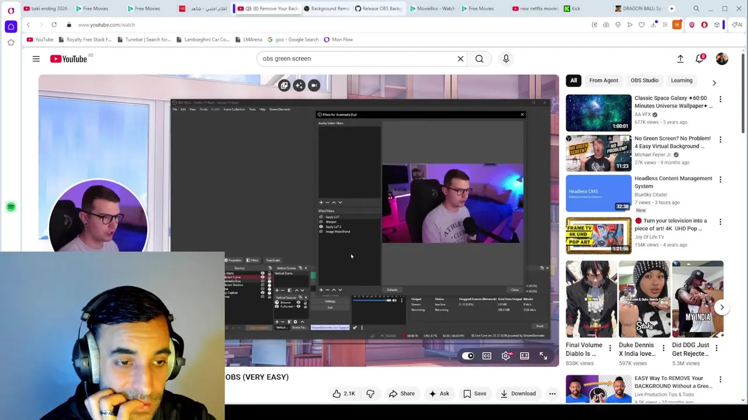Open the cube extensions icon in toolbar
Viewport: 748px width, 420px height.
(716, 24)
